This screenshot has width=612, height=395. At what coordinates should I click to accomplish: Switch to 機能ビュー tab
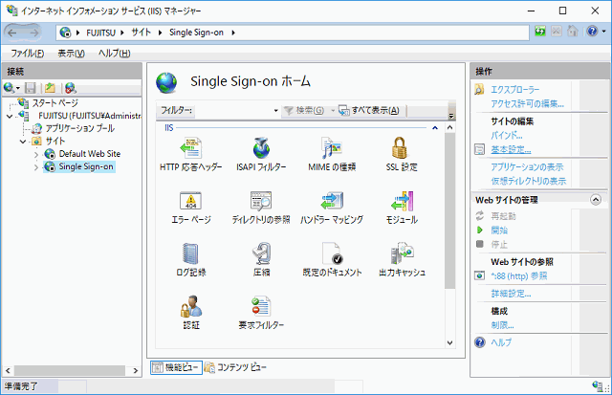coord(176,367)
